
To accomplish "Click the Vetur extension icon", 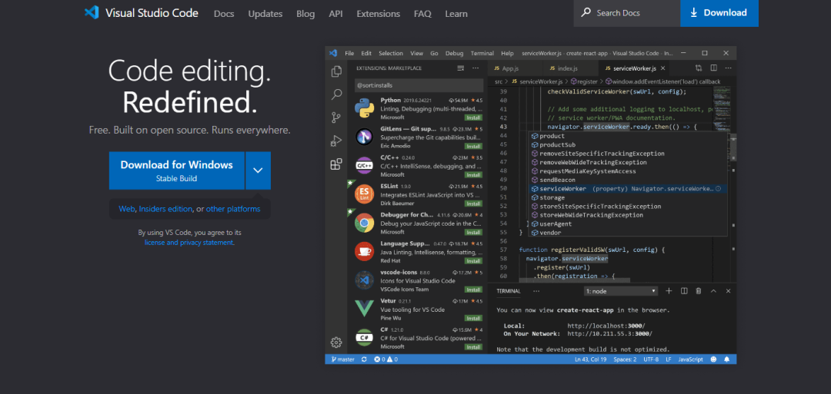I will (x=365, y=310).
